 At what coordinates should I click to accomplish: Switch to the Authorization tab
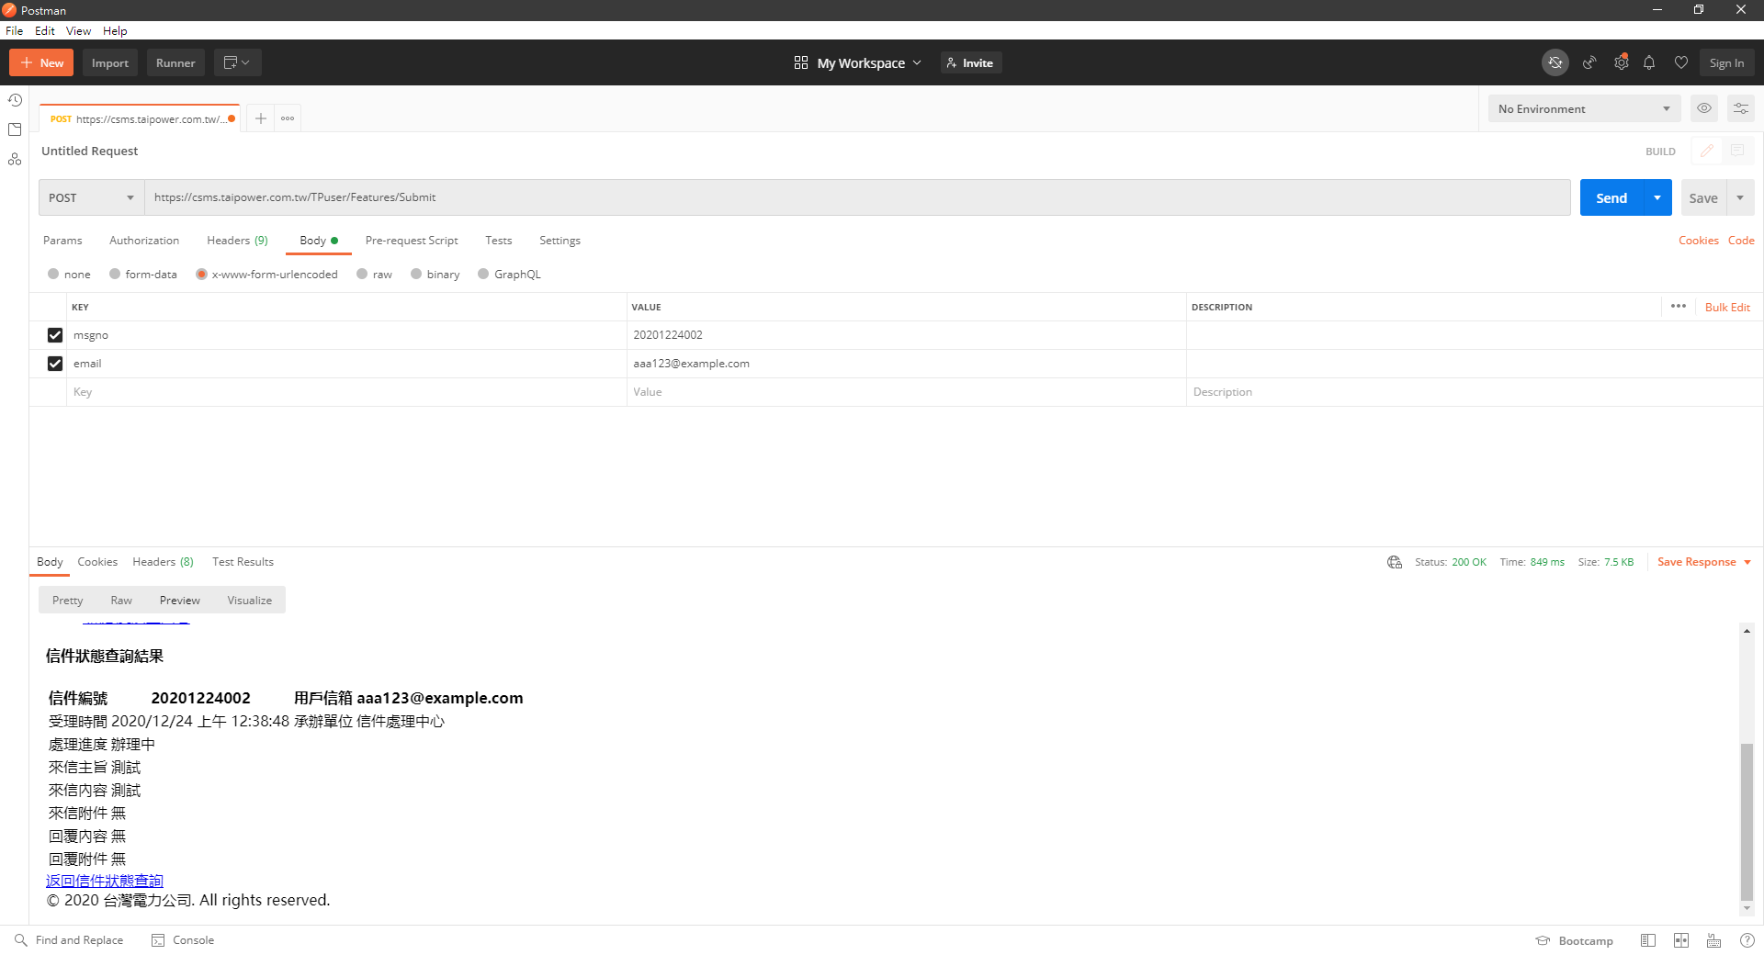(144, 241)
